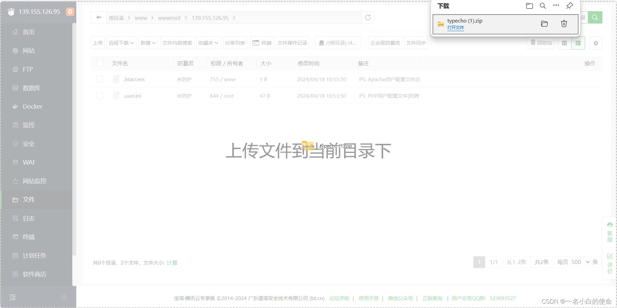Open the .user.ini file
Image resolution: width=617 pixels, height=308 pixels.
click(132, 96)
